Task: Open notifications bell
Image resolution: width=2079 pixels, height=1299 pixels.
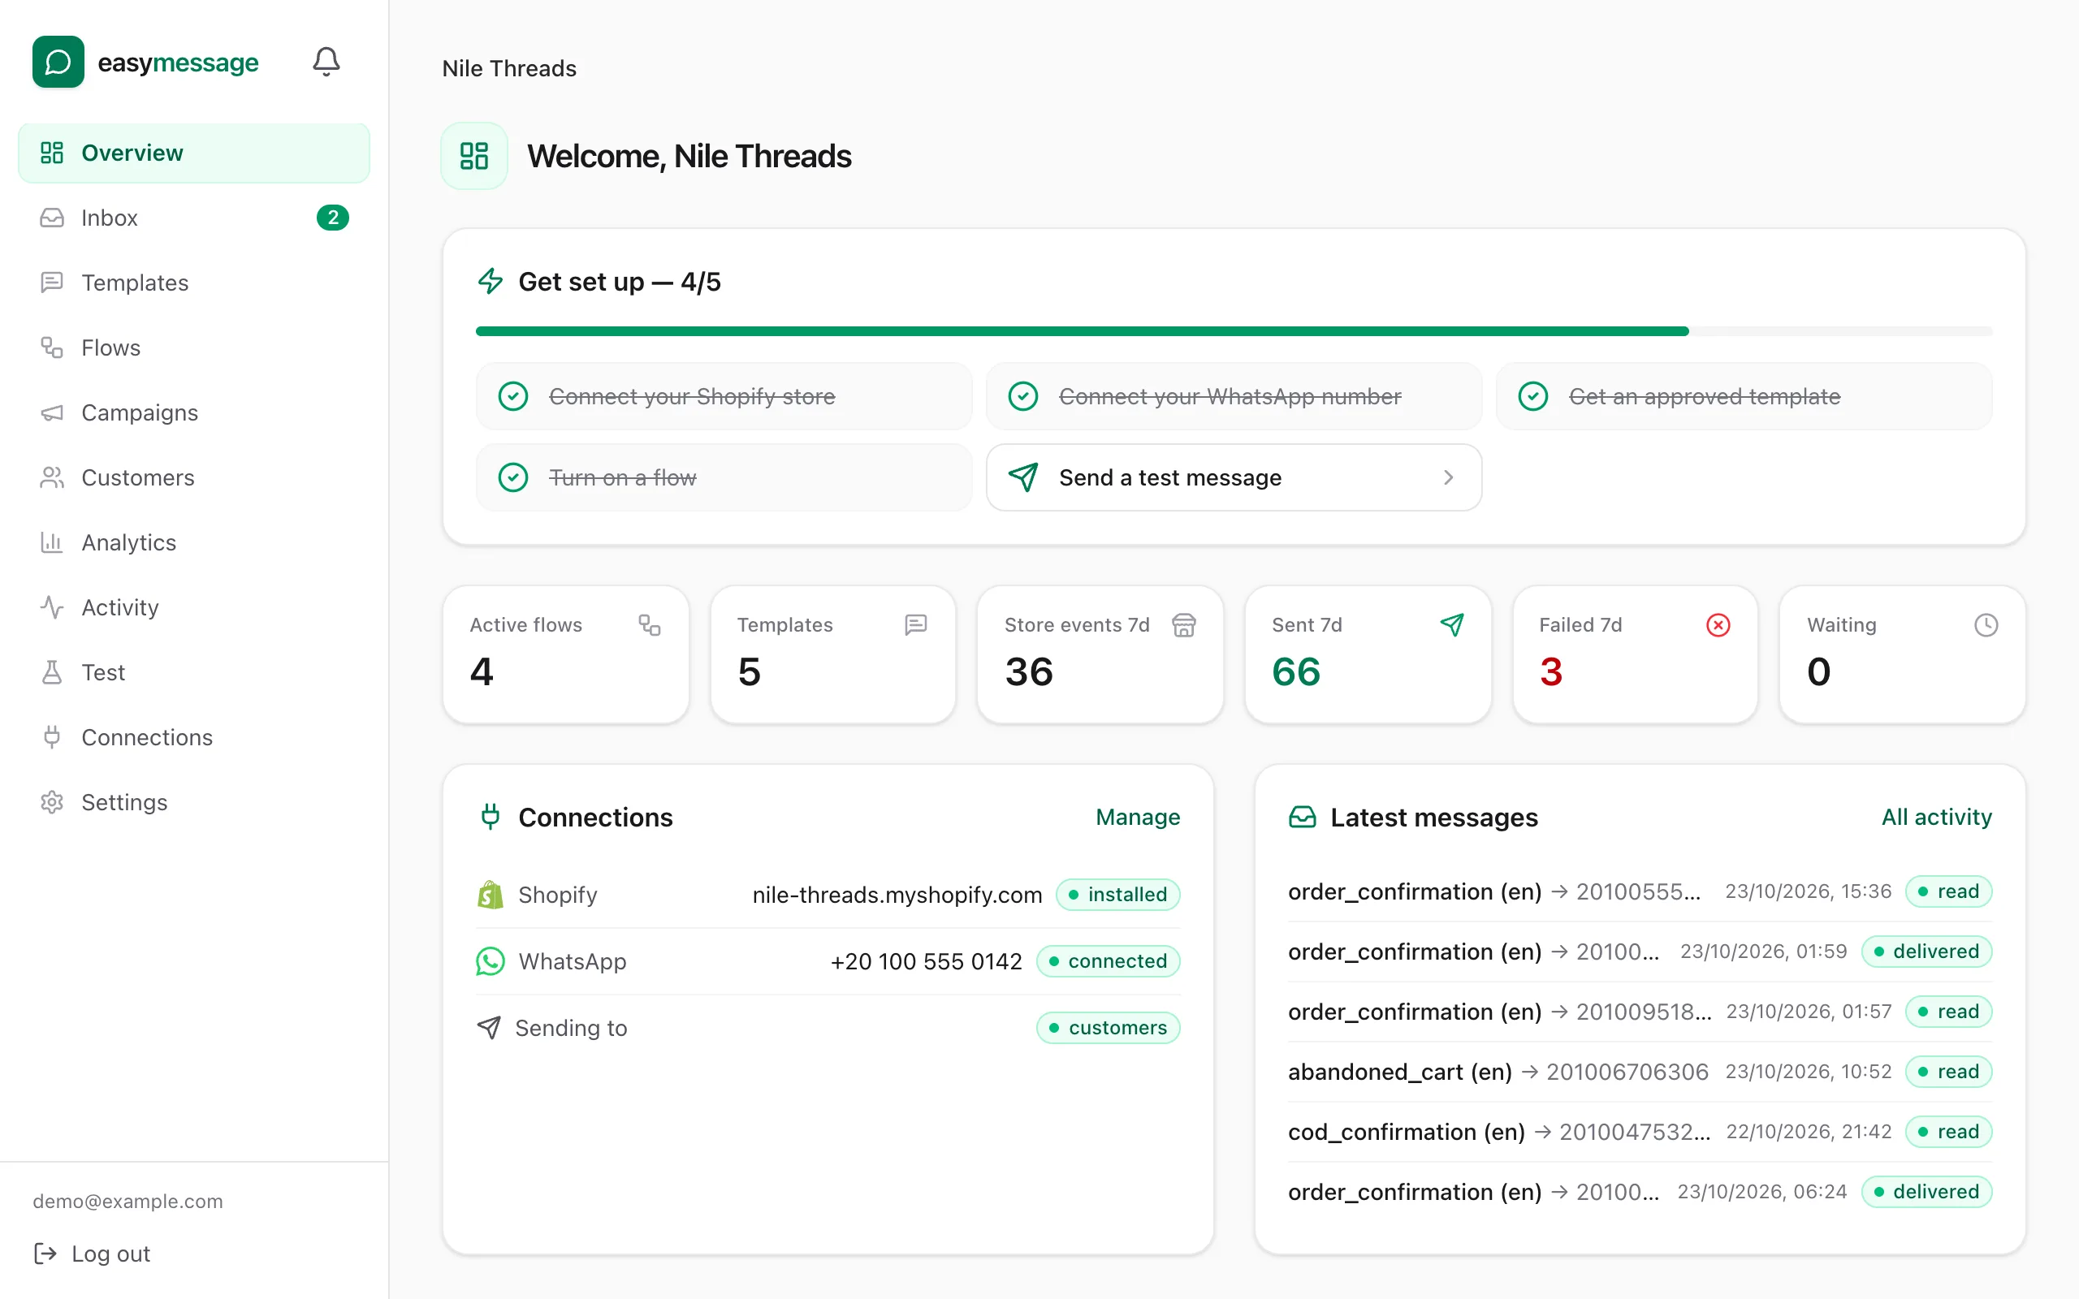Action: tap(326, 62)
